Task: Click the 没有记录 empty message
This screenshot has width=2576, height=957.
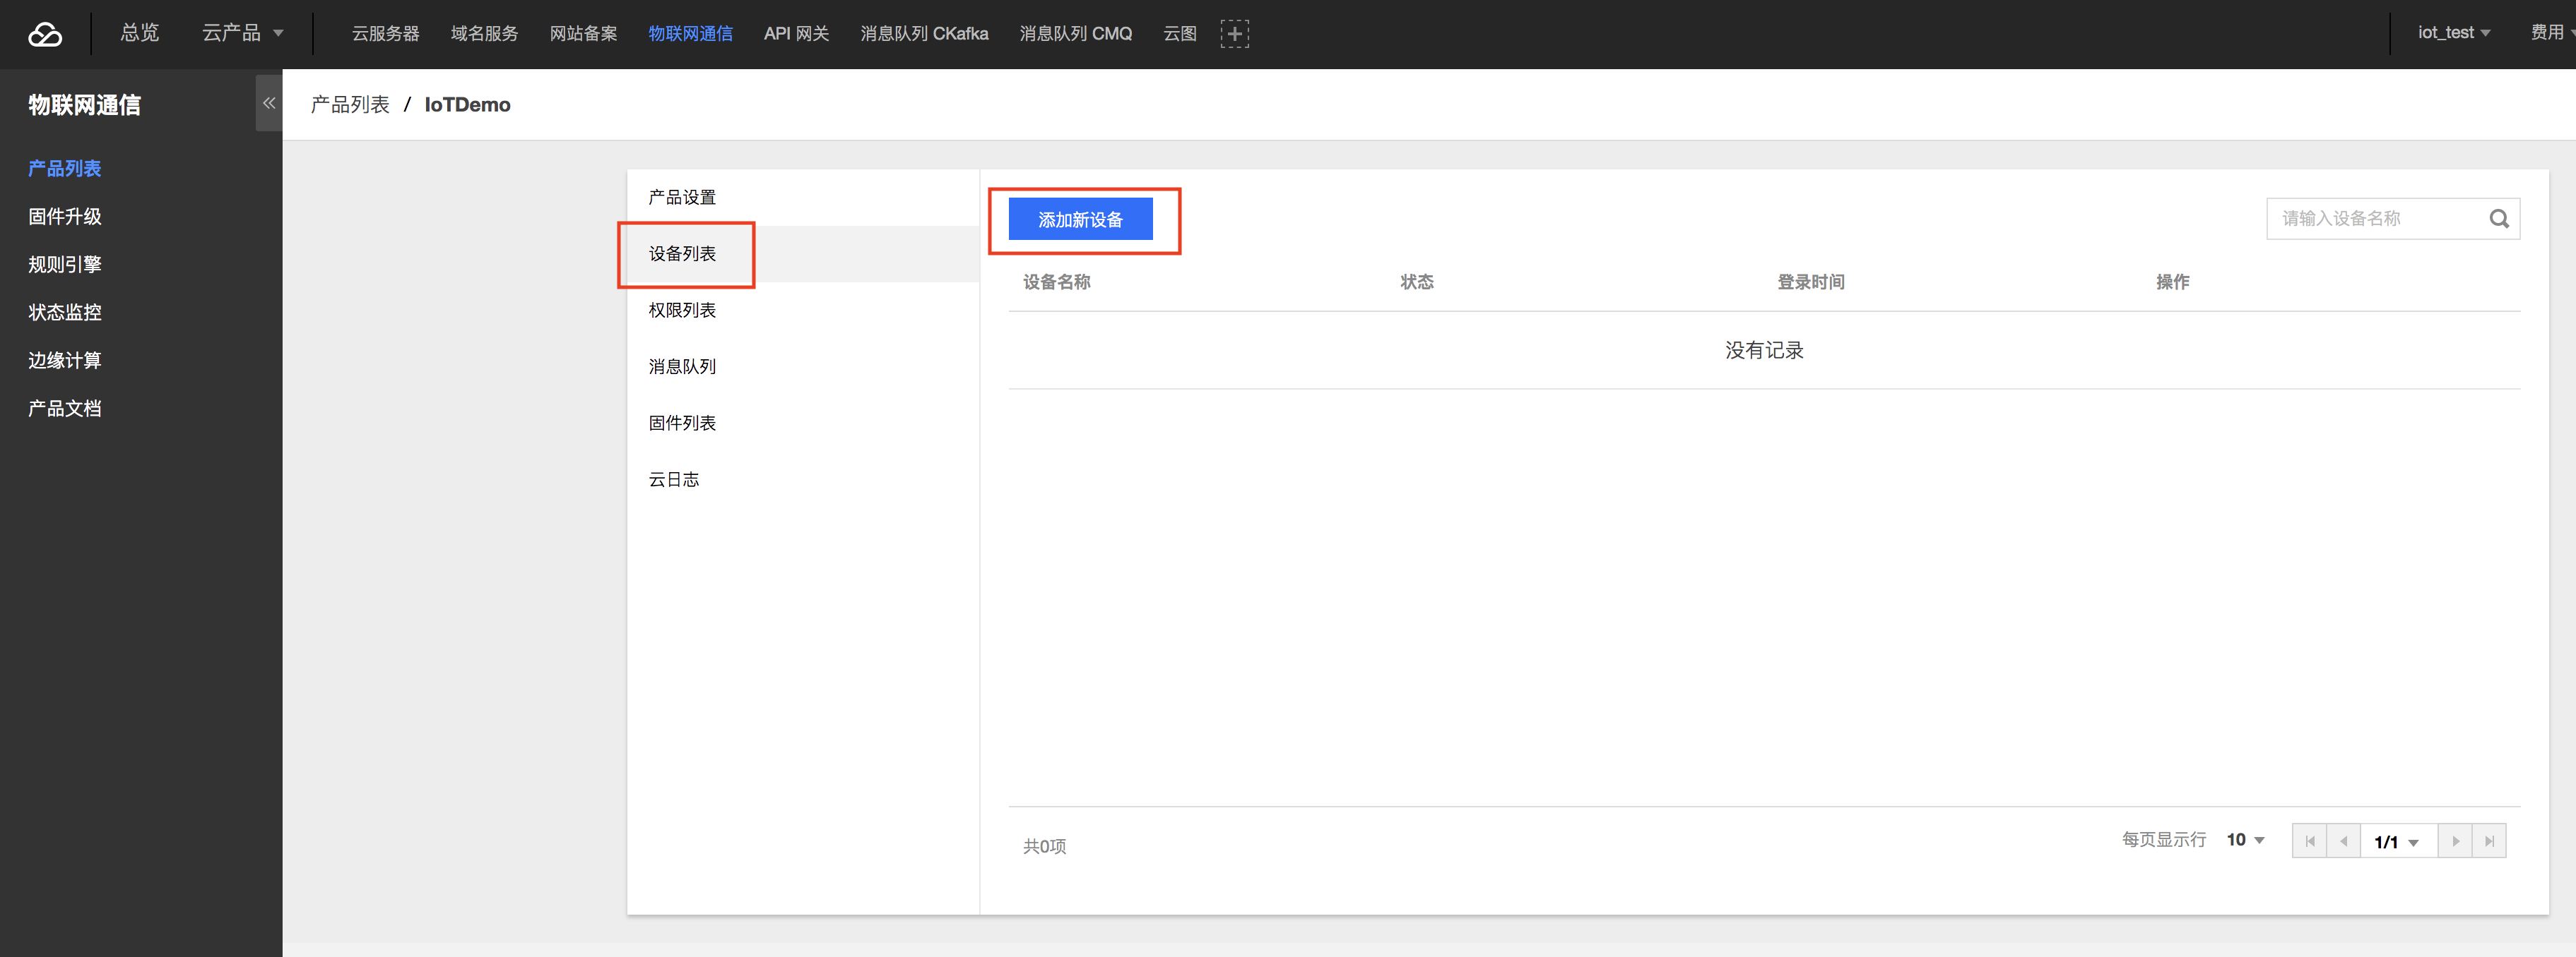Action: (x=1764, y=351)
